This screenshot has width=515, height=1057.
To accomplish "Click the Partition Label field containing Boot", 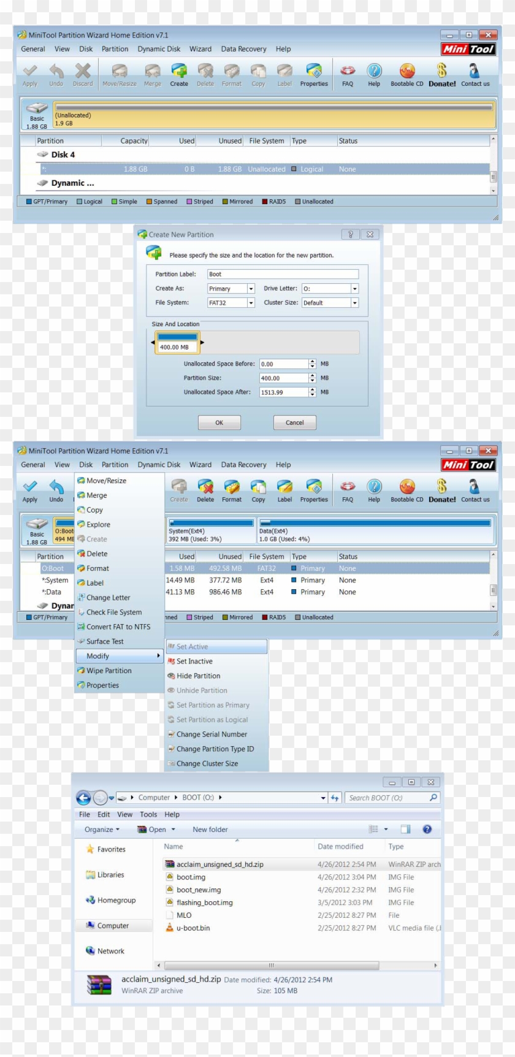I will pos(283,274).
